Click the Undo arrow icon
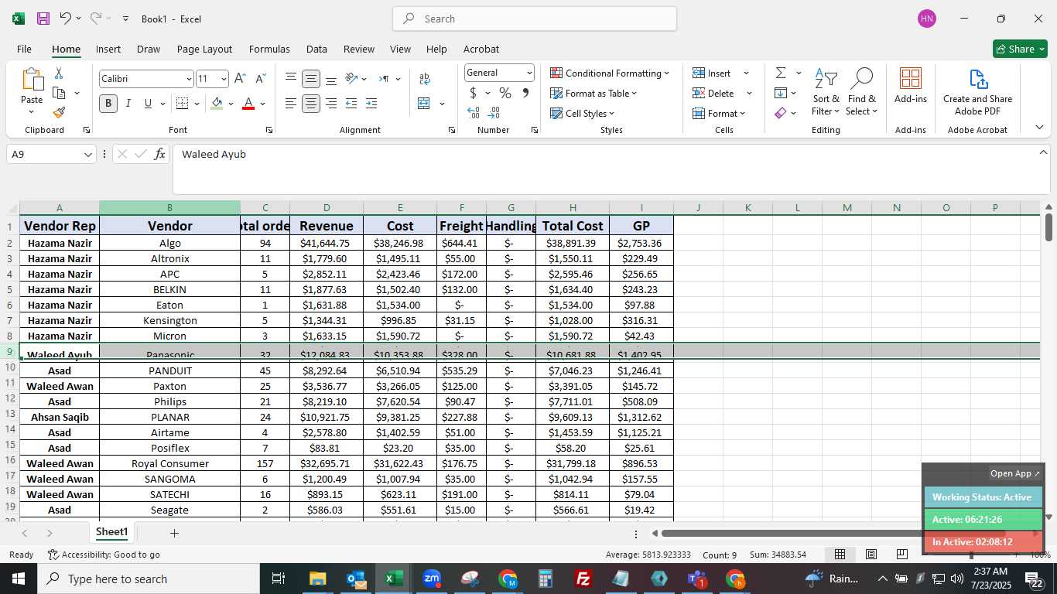Screen dimensions: 1057x594 pyautogui.click(x=66, y=19)
